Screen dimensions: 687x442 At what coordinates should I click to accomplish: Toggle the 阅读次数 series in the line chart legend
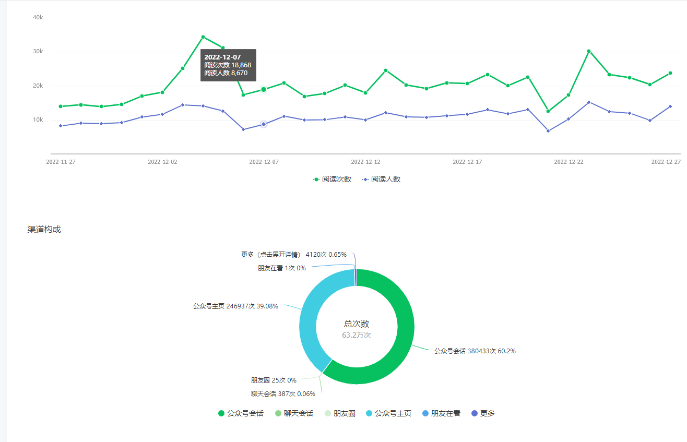click(x=332, y=179)
